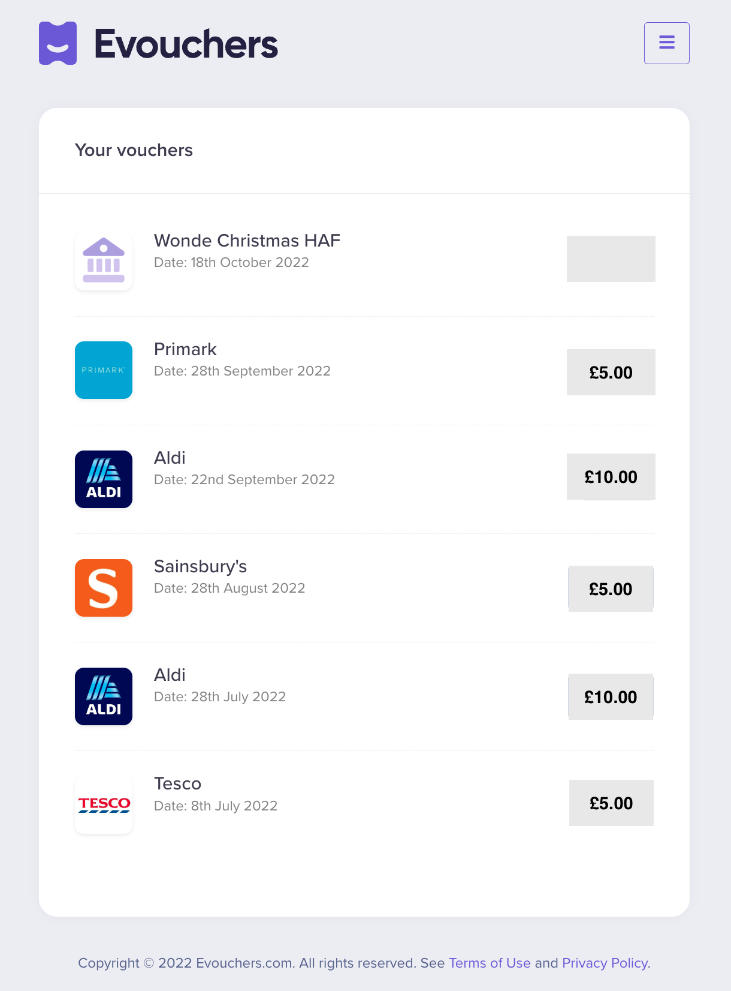
Task: Click the Evouchers title text
Action: coord(186,44)
